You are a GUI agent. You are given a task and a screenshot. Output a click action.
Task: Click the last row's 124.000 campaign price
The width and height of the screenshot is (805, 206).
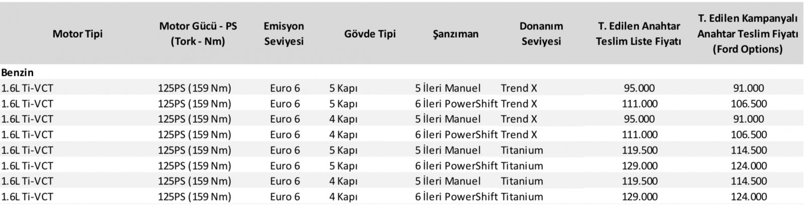click(749, 197)
